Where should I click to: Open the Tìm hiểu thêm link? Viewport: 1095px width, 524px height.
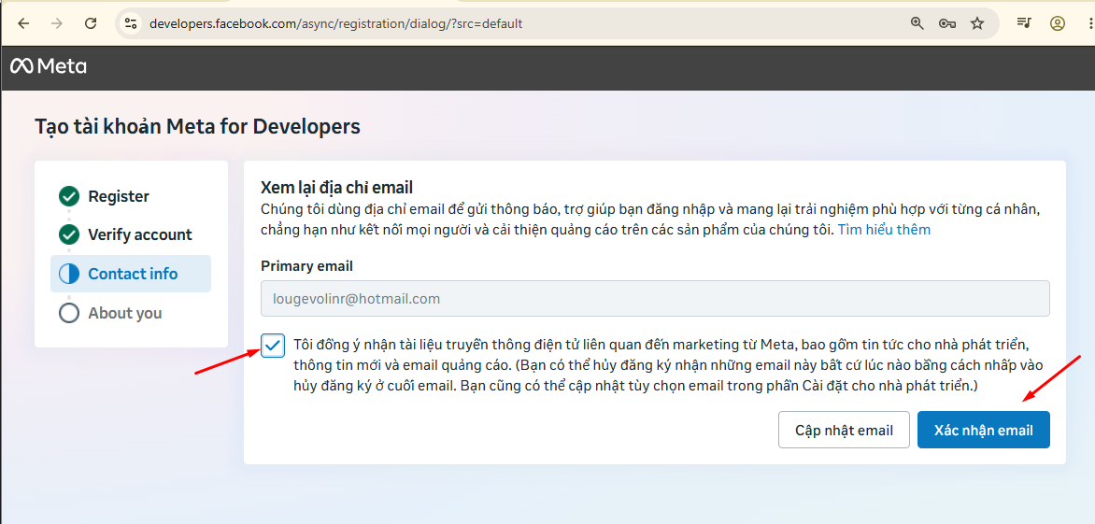884,230
